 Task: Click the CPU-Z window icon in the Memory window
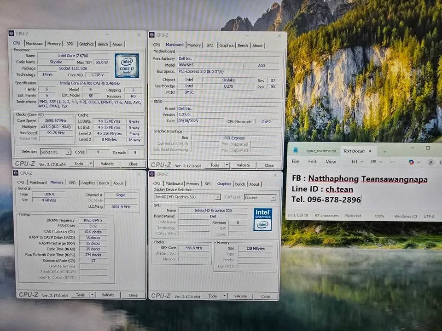coord(16,173)
